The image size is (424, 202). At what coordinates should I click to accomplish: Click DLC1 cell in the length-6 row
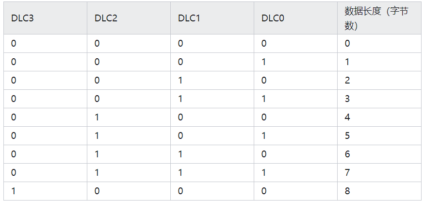click(180, 154)
